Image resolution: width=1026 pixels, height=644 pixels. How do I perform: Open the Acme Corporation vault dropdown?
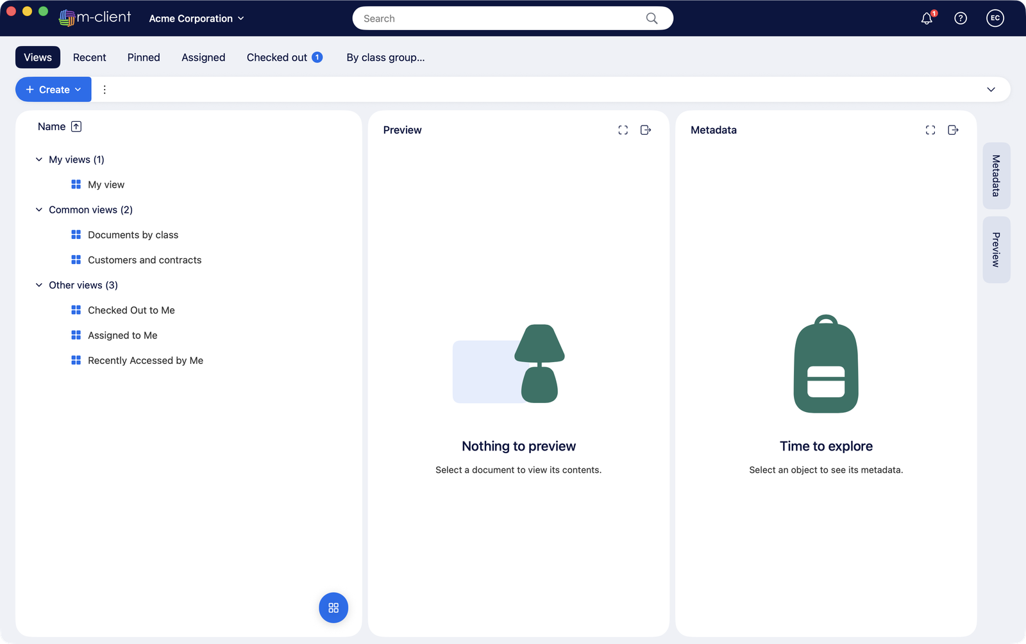click(x=196, y=19)
